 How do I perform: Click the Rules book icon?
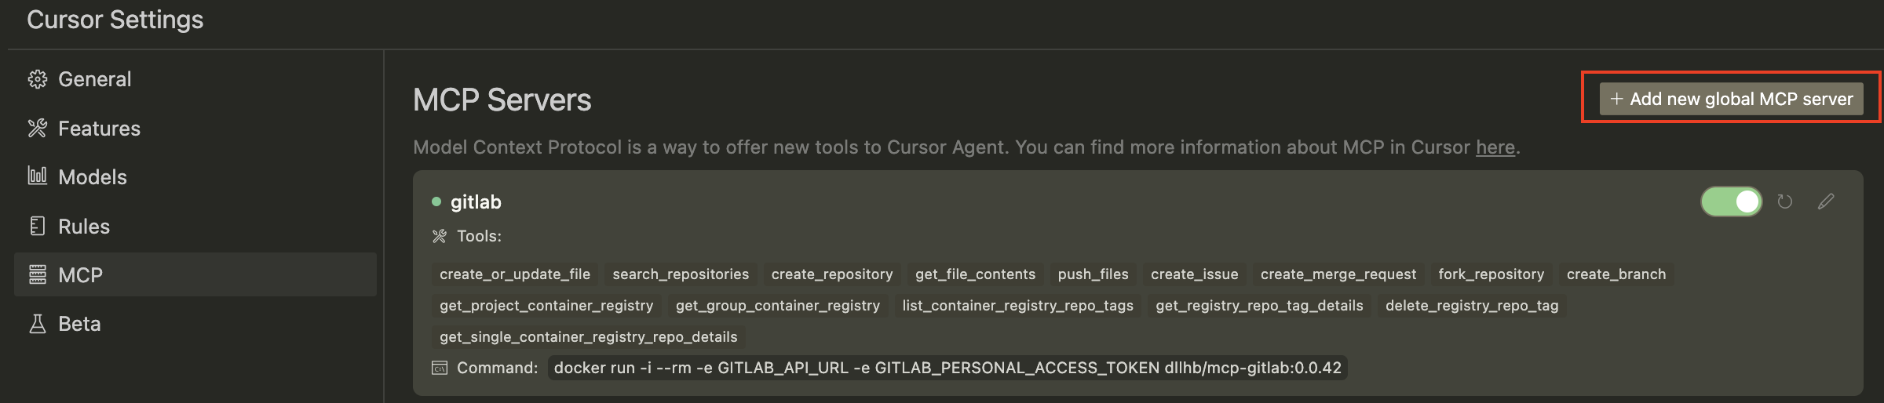coord(37,227)
